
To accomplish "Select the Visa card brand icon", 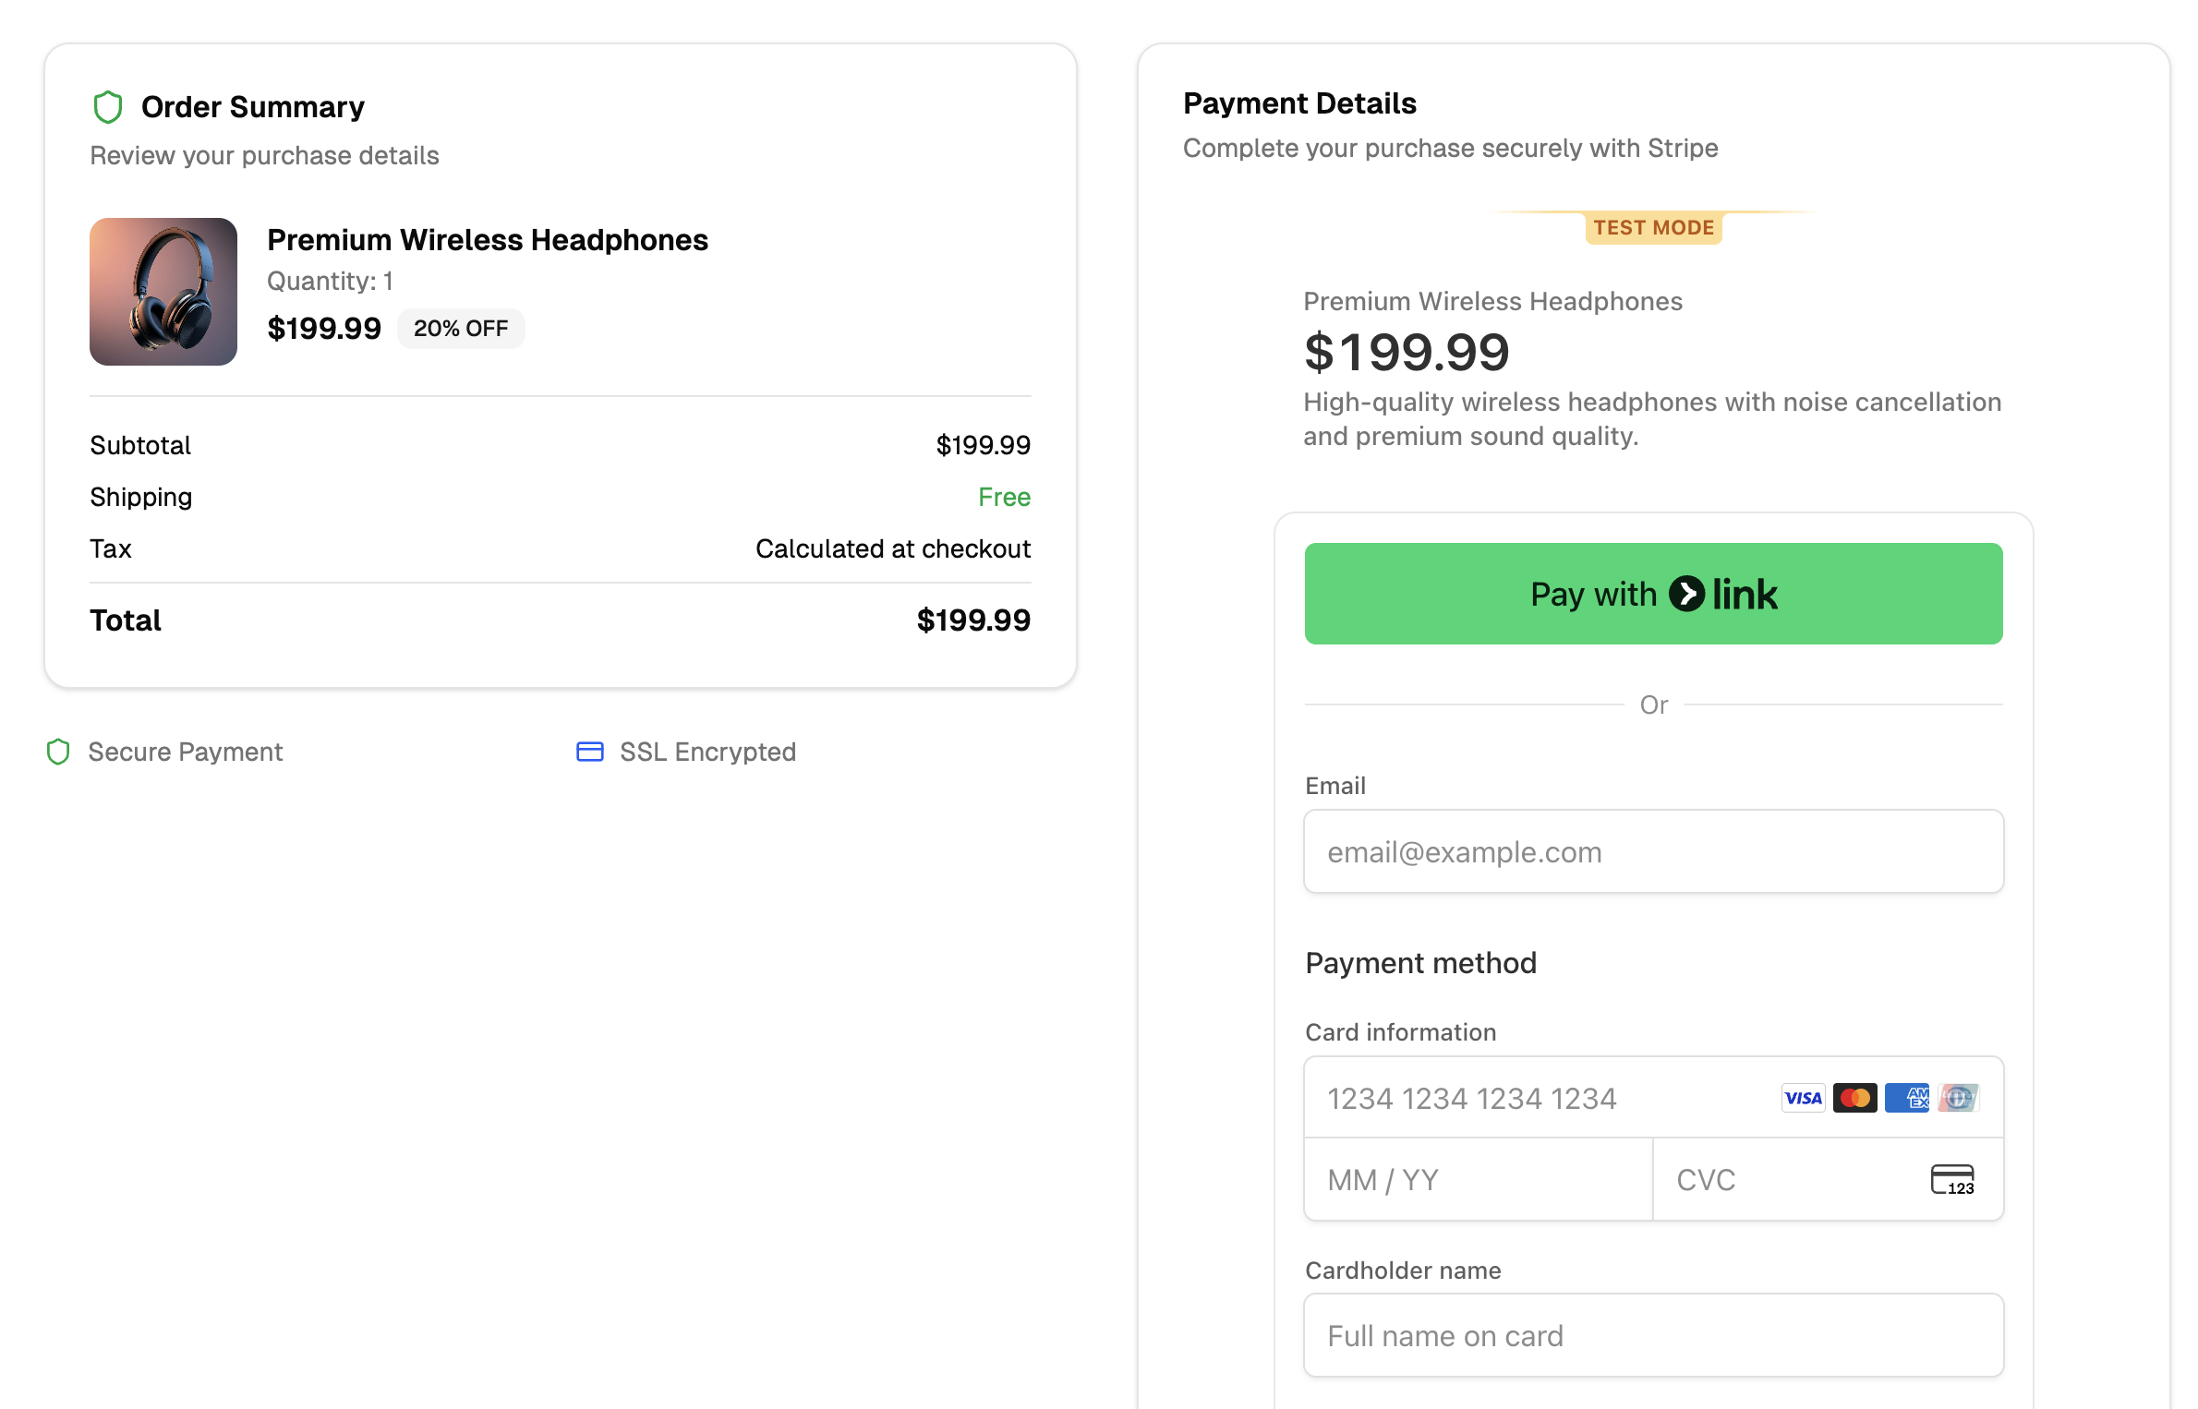I will tap(1803, 1098).
